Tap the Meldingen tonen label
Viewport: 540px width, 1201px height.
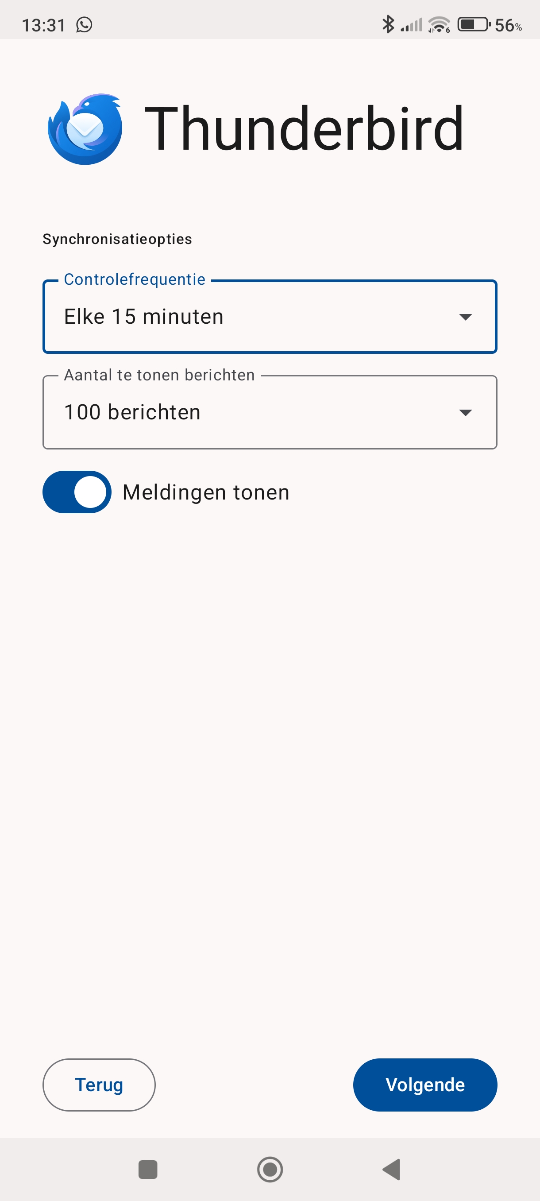click(206, 492)
